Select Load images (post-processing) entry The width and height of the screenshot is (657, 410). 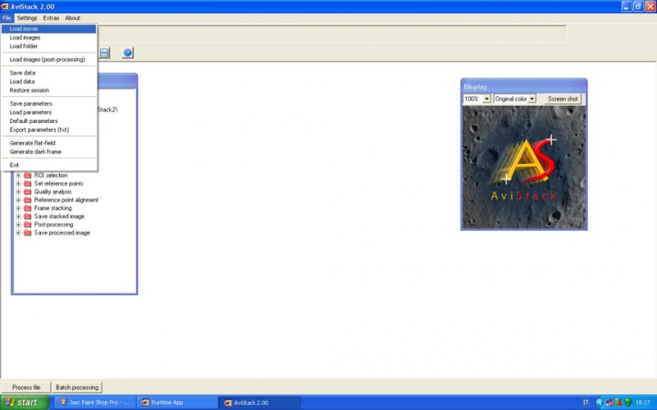pyautogui.click(x=49, y=60)
